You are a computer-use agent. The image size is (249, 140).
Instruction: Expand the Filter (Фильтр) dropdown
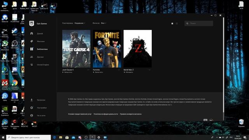click(x=103, y=23)
